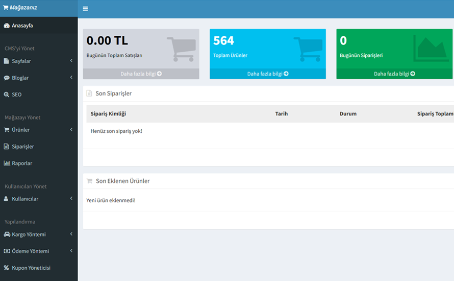The image size is (454, 281).
Task: Open the Sayfalar menu item
Action: (39, 61)
